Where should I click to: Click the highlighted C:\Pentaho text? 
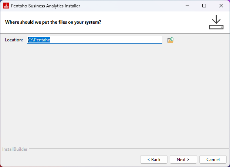tap(39, 40)
